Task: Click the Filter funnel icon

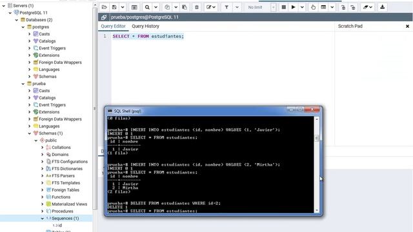Action: coord(227,7)
